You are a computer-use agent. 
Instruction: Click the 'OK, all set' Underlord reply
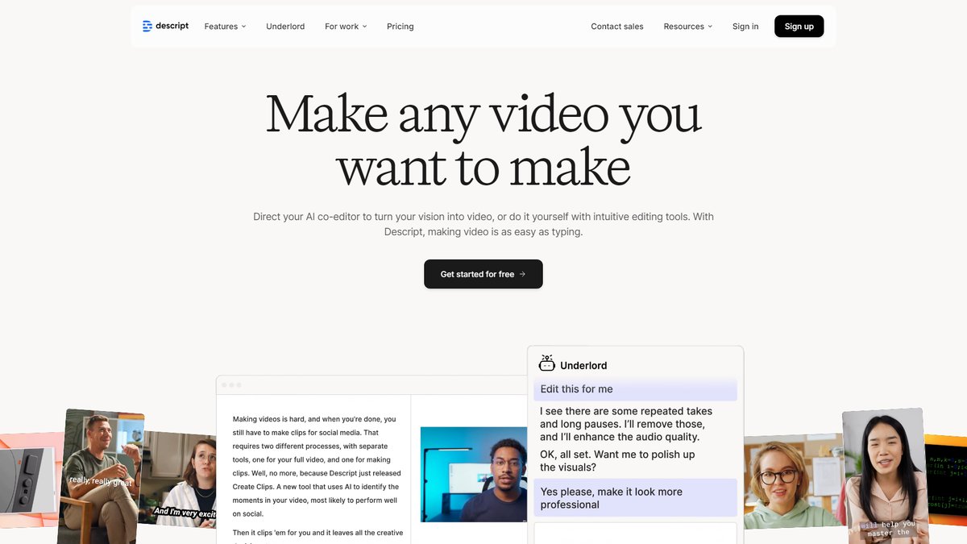pos(617,461)
